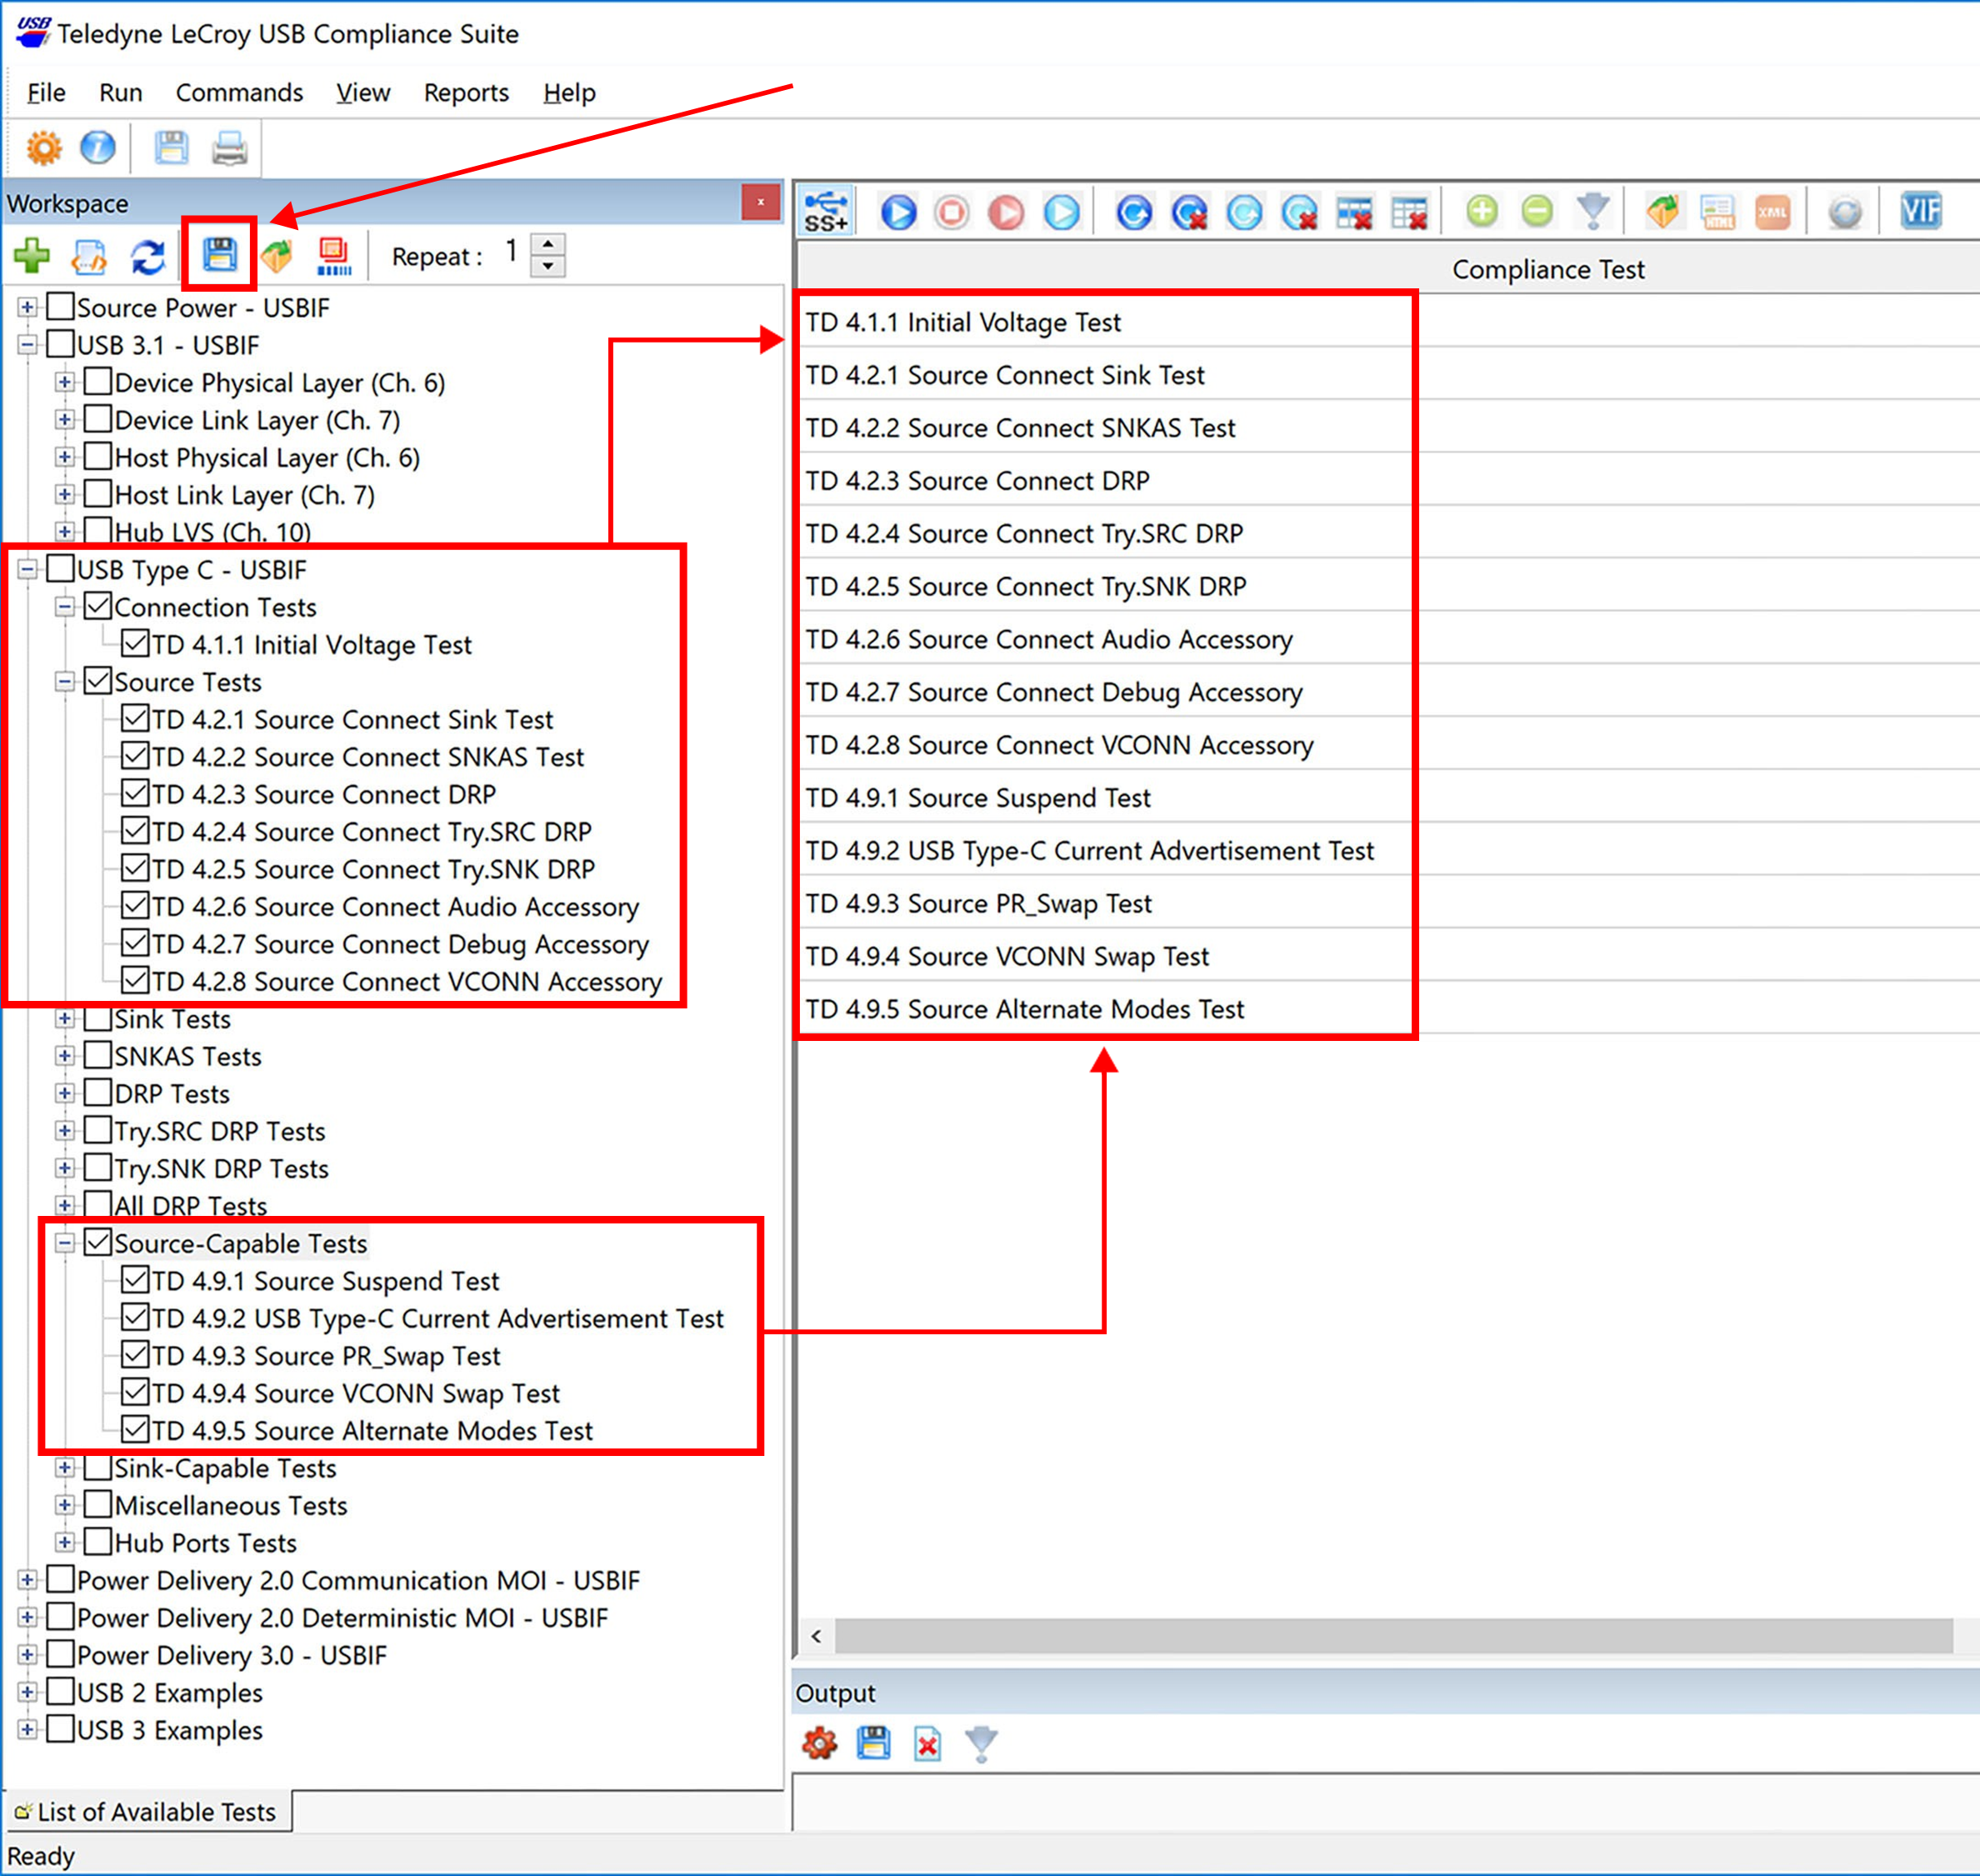Collapse the USB 3.1 - USBIF node
The image size is (1980, 1876).
(x=28, y=345)
